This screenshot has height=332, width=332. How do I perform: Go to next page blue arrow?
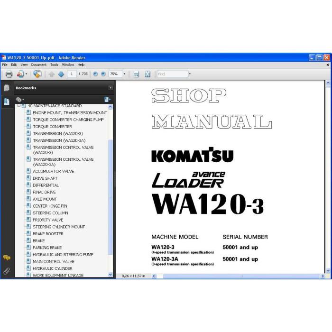tap(61, 74)
